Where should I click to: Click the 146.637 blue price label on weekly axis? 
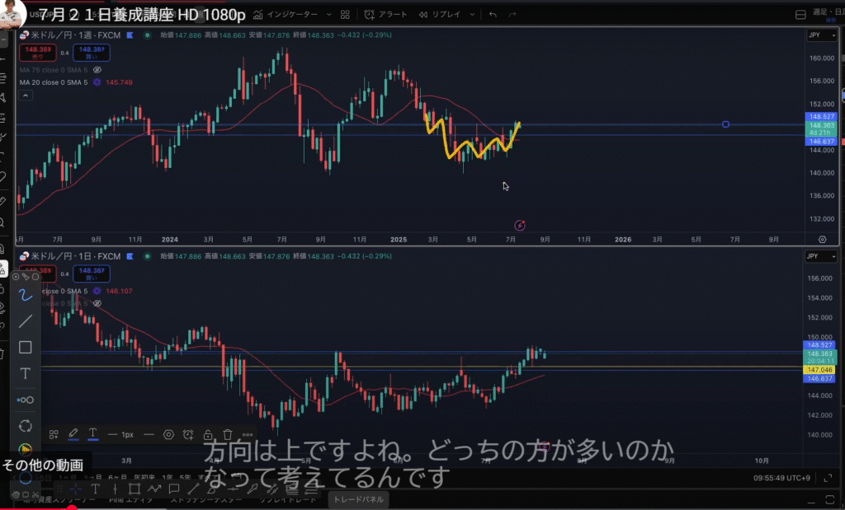tap(821, 142)
